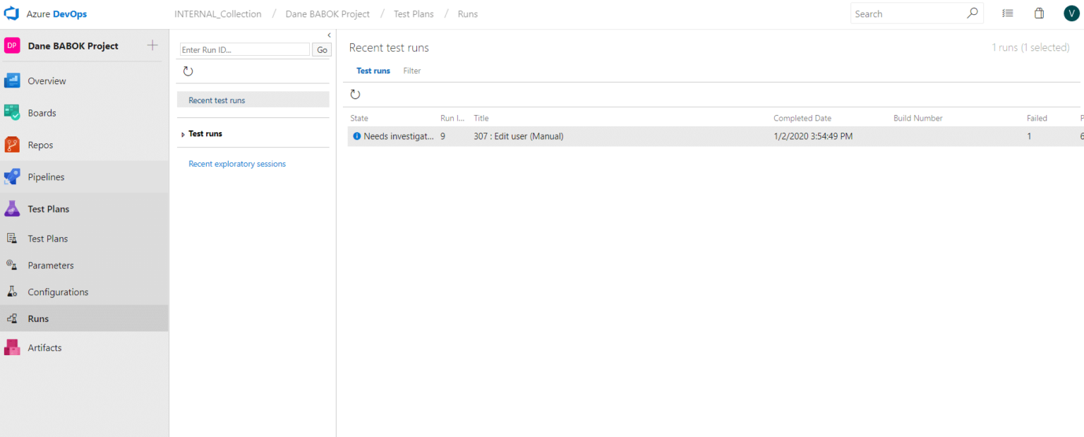Image resolution: width=1084 pixels, height=437 pixels.
Task: Open Recent exploratory sessions
Action: pos(237,163)
